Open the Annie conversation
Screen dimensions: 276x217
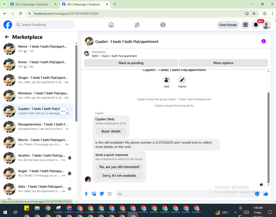pyautogui.click(x=38, y=64)
